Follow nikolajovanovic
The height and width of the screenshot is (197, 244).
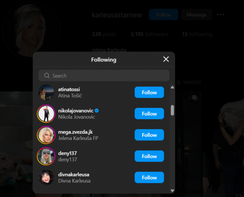click(149, 113)
